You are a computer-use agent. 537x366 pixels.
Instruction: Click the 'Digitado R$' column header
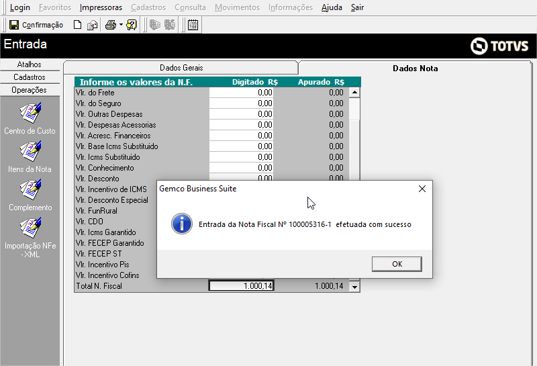(255, 82)
